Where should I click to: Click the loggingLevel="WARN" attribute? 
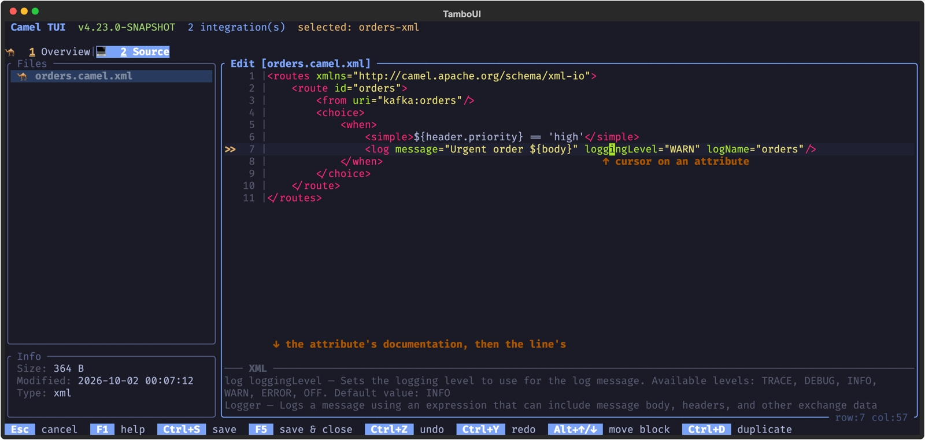tap(642, 150)
